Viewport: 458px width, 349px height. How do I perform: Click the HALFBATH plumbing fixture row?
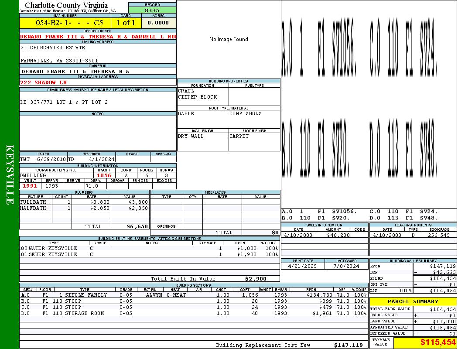[x=84, y=208]
